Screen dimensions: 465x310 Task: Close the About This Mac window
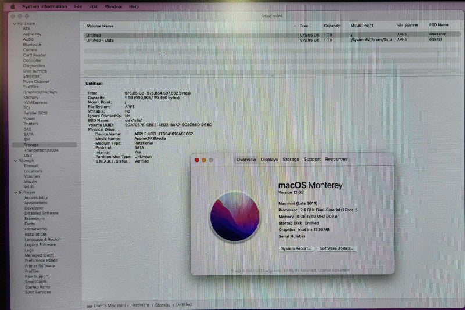pyautogui.click(x=196, y=160)
